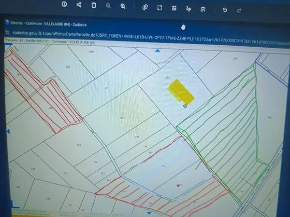Open site settings icon beside the URL

click(x=7, y=32)
